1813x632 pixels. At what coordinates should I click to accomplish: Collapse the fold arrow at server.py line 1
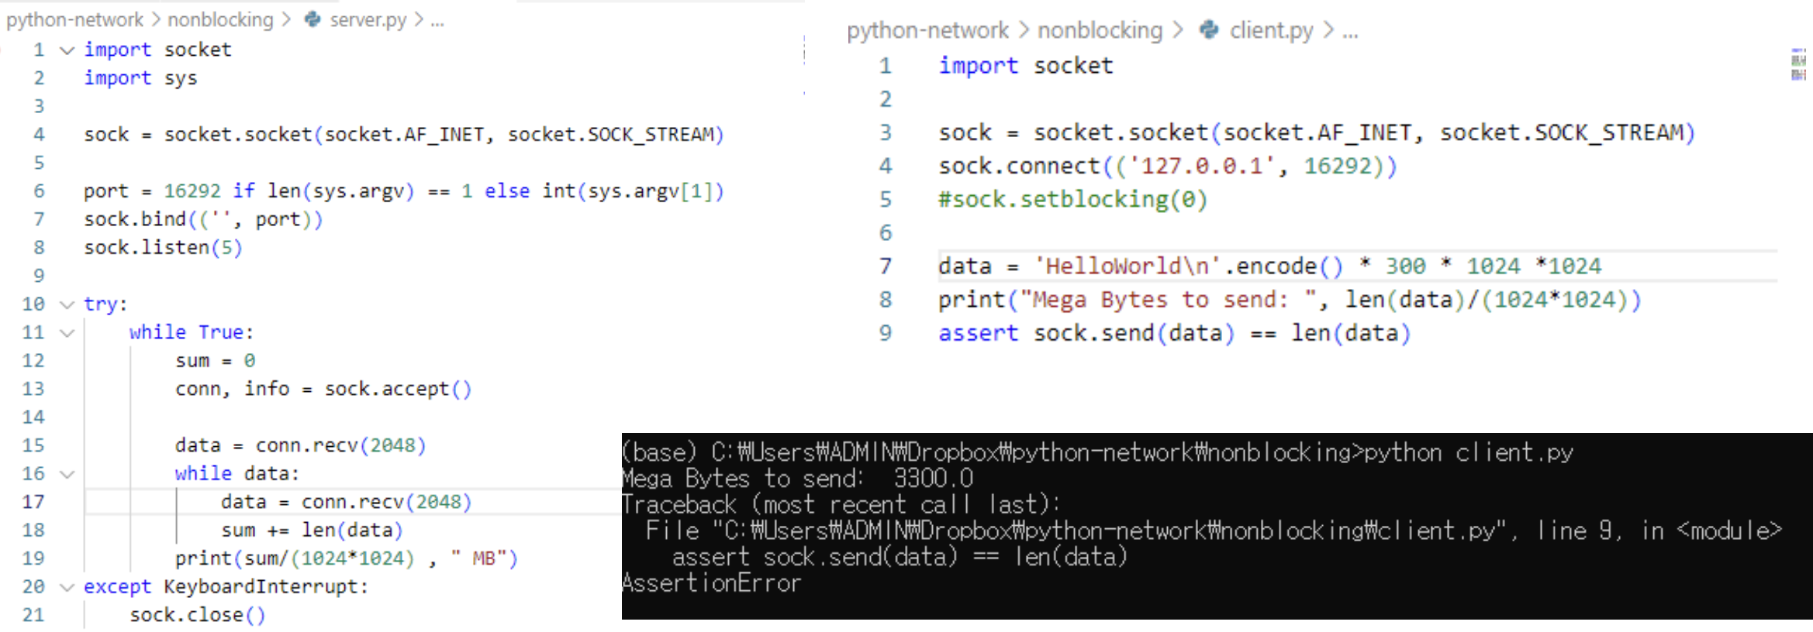(x=67, y=50)
